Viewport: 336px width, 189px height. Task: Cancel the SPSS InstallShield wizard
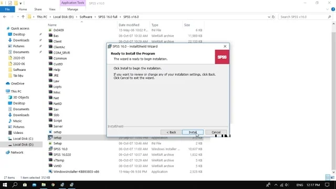[x=216, y=132]
